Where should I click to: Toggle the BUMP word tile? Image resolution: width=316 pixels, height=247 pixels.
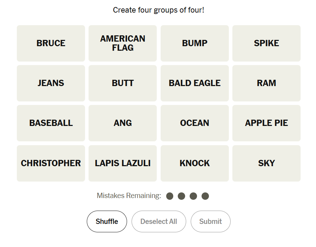pos(195,43)
